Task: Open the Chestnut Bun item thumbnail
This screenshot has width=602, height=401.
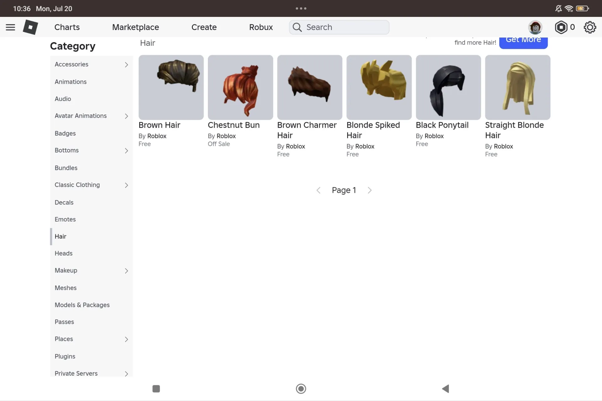Action: tap(240, 87)
